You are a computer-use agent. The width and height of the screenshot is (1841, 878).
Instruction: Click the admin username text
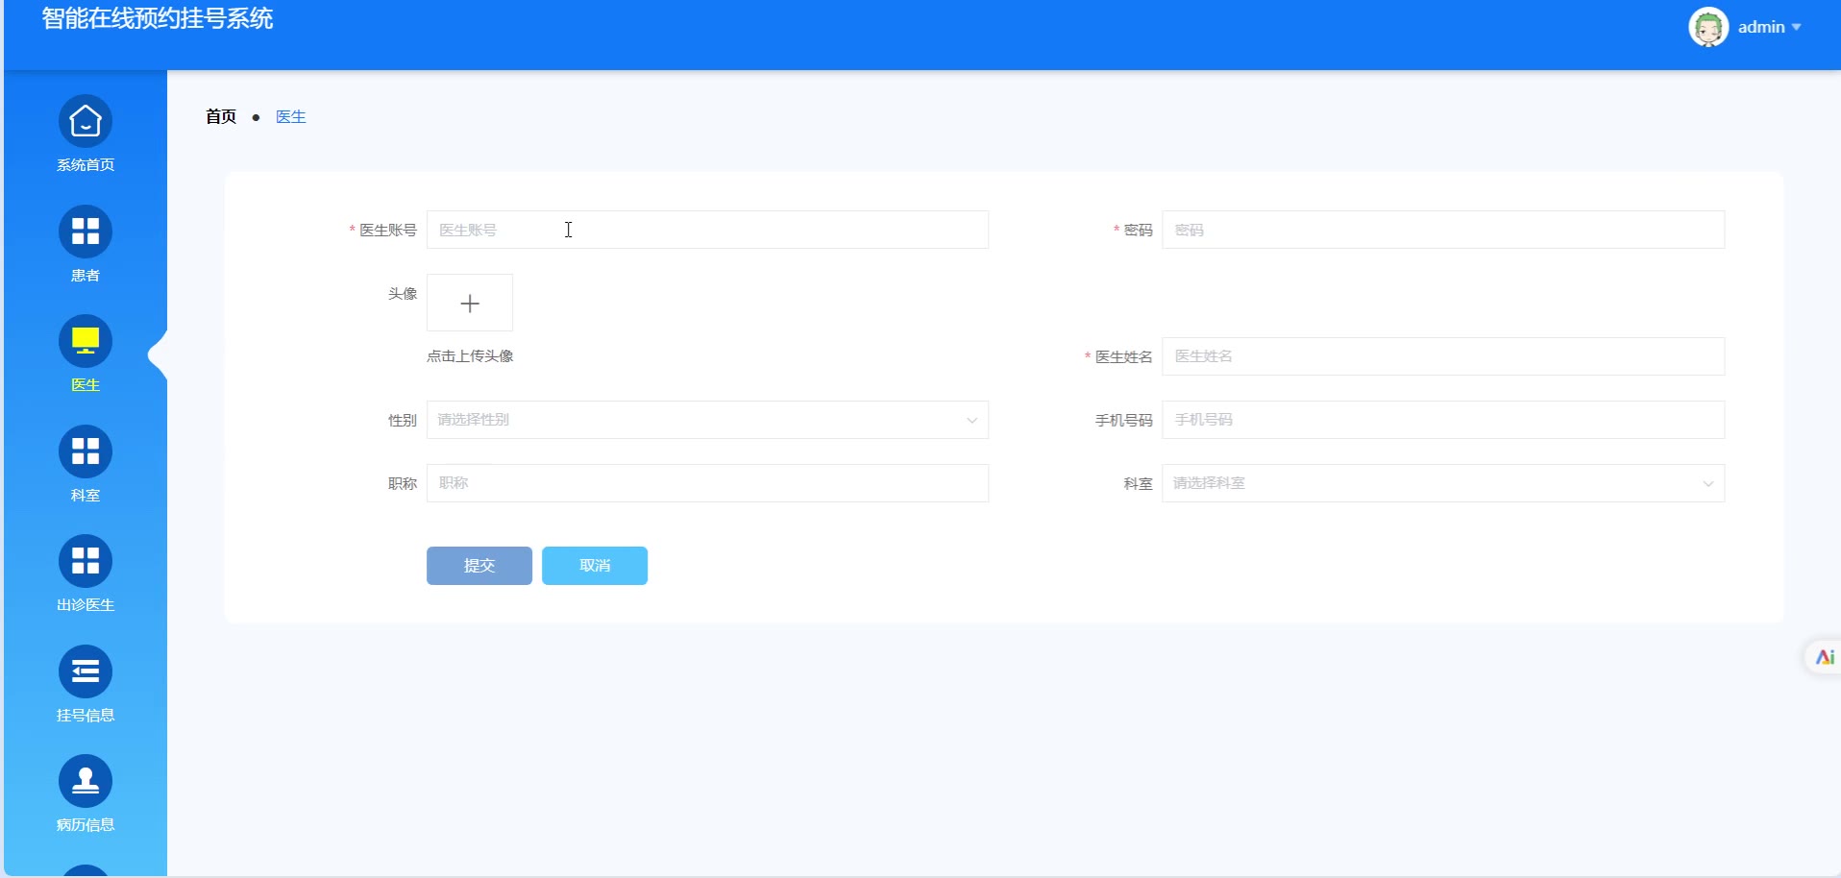tap(1761, 27)
